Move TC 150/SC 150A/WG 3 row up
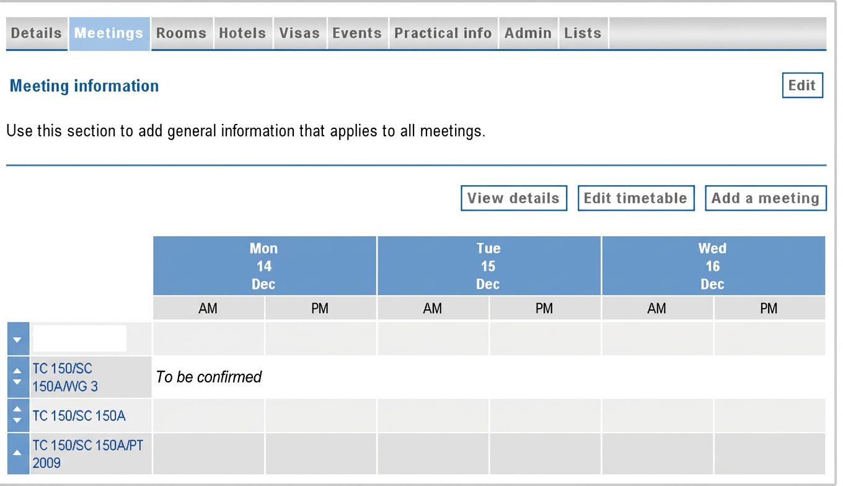This screenshot has width=843, height=486. [17, 371]
